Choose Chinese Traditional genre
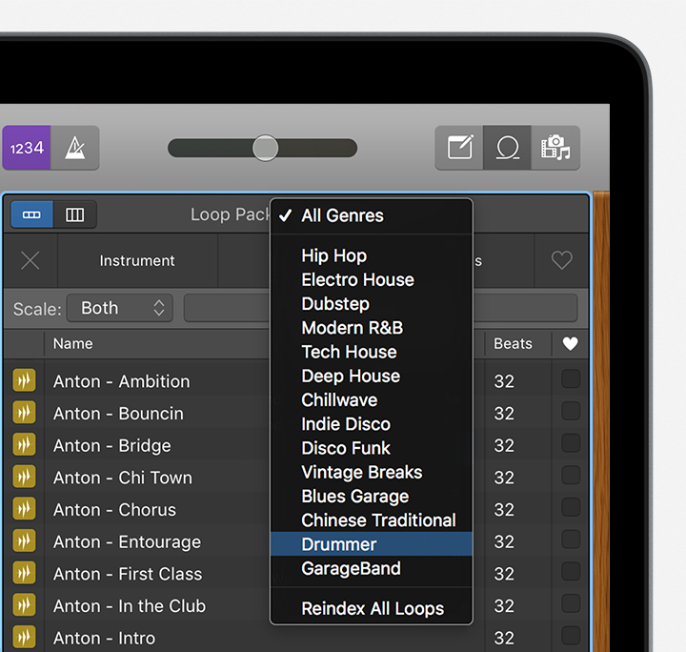 click(x=372, y=520)
